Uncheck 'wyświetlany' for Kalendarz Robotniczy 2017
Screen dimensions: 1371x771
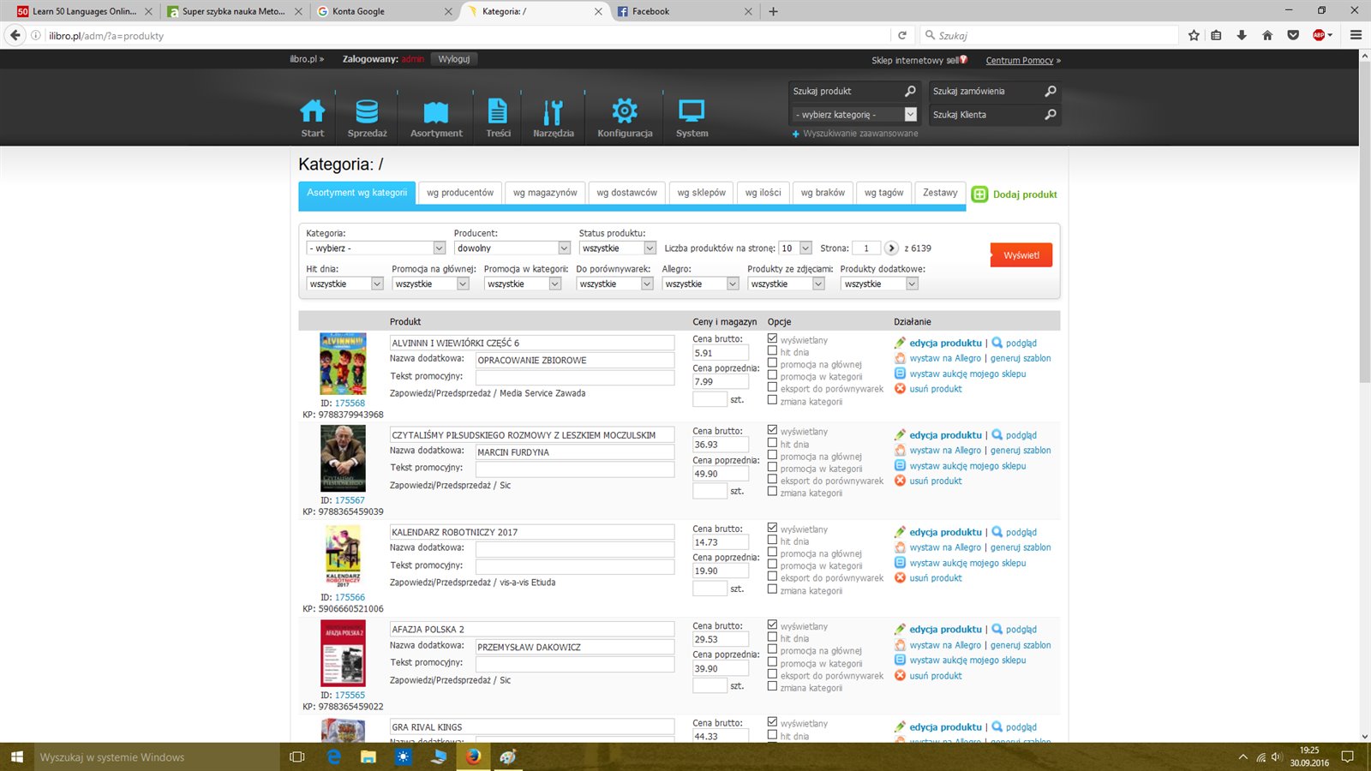(772, 528)
